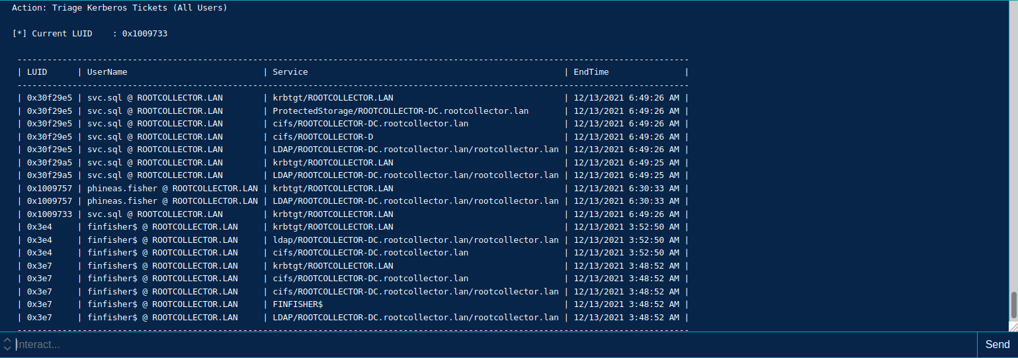Click the ProtectedStorage/ROOTCOLLECTOR-DC service entry

coord(400,111)
